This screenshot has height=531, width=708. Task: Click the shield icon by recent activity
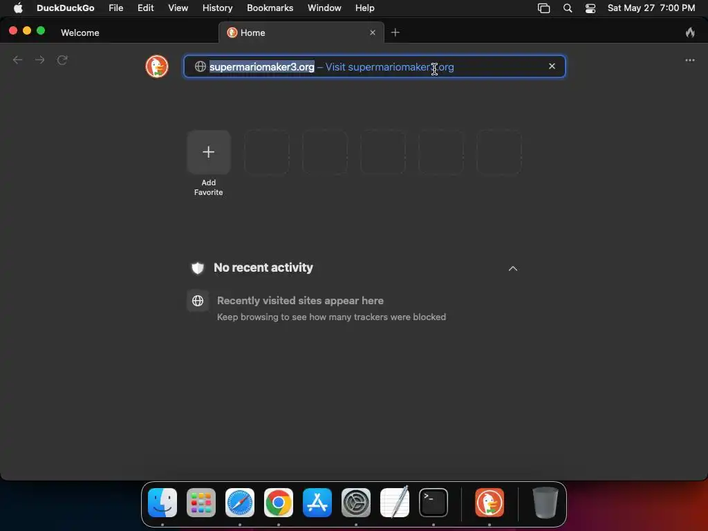tap(198, 268)
